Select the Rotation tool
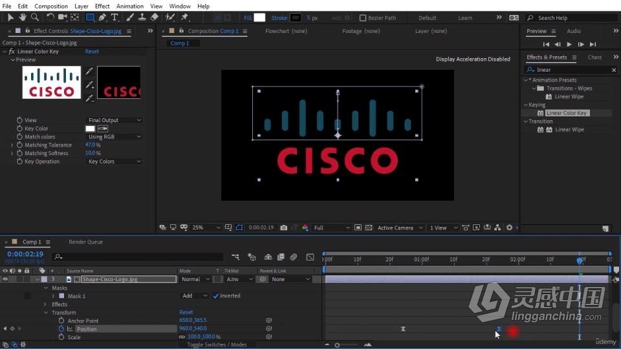The image size is (621, 349). [50, 17]
